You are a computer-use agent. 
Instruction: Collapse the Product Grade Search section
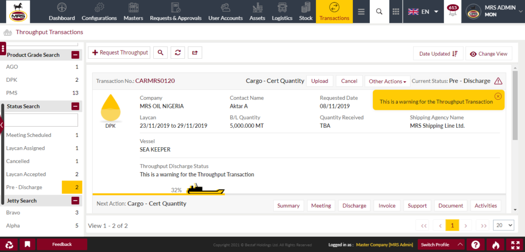pos(75,55)
